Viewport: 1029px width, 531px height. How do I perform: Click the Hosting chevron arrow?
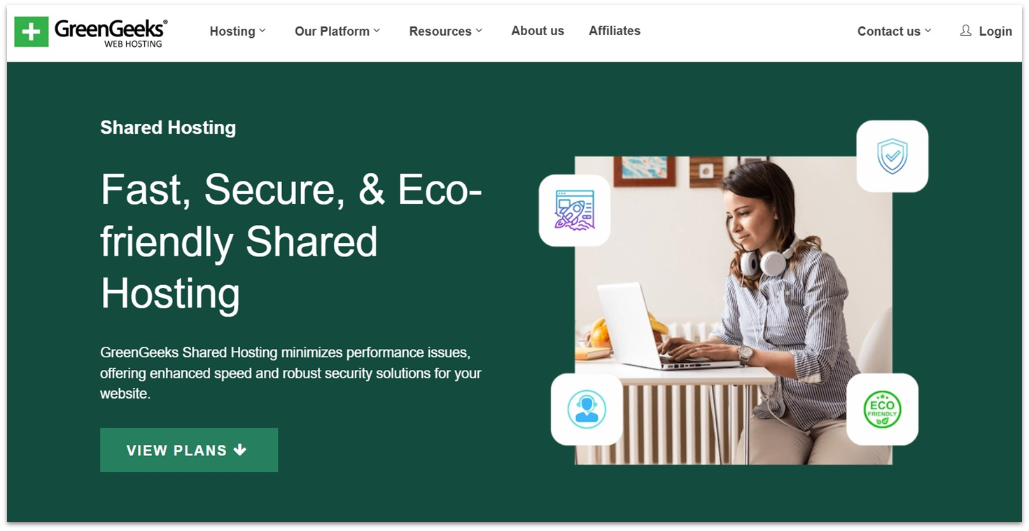click(262, 31)
